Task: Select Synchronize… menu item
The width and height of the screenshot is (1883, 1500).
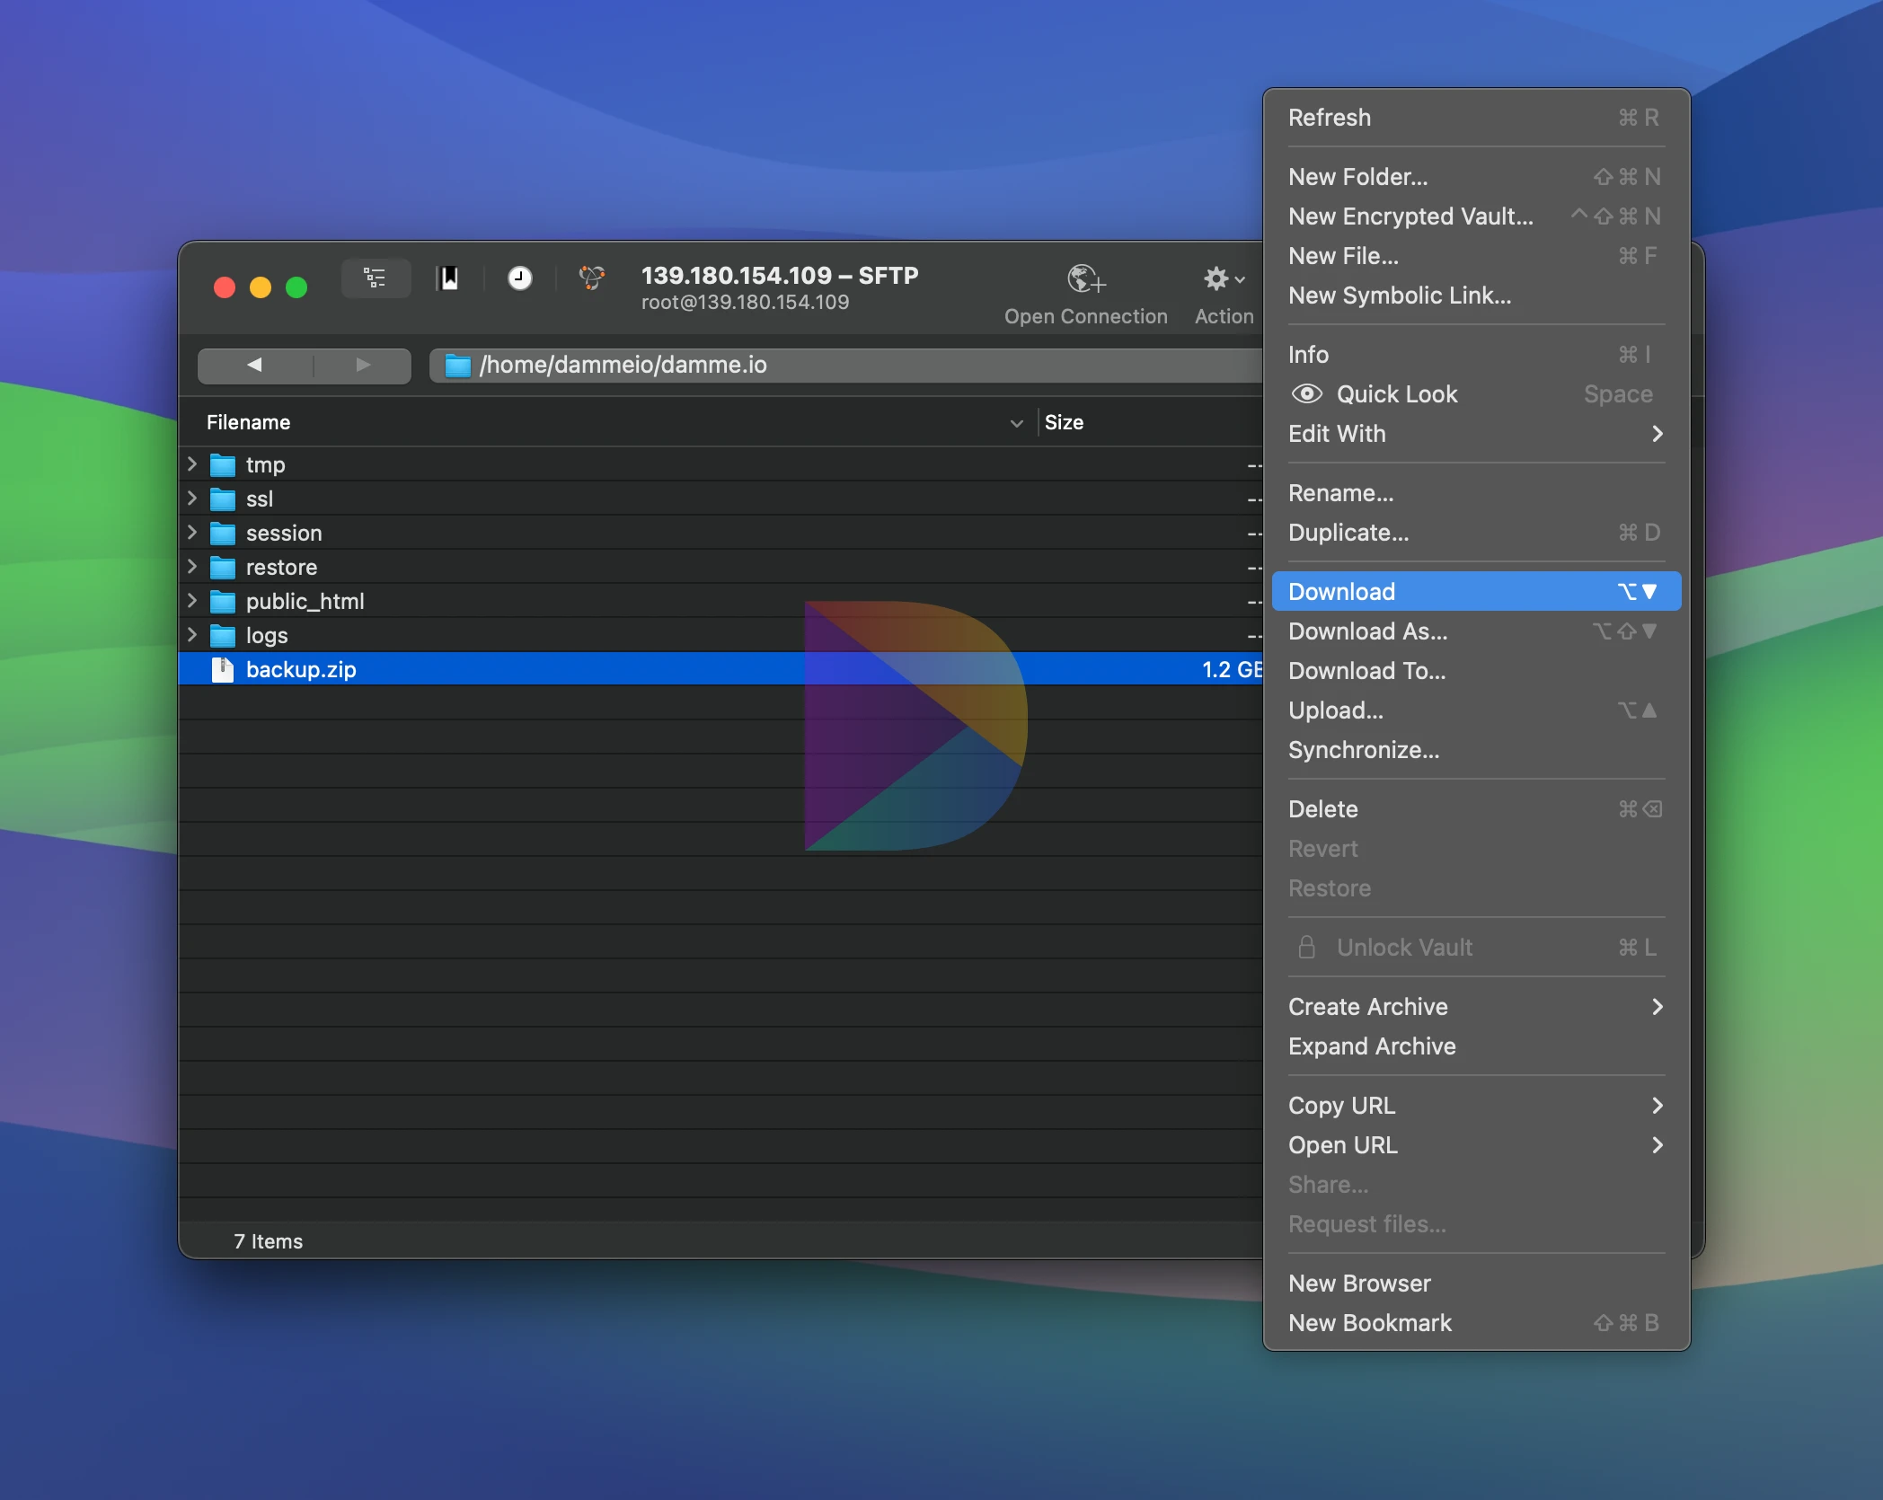Action: pyautogui.click(x=1476, y=750)
